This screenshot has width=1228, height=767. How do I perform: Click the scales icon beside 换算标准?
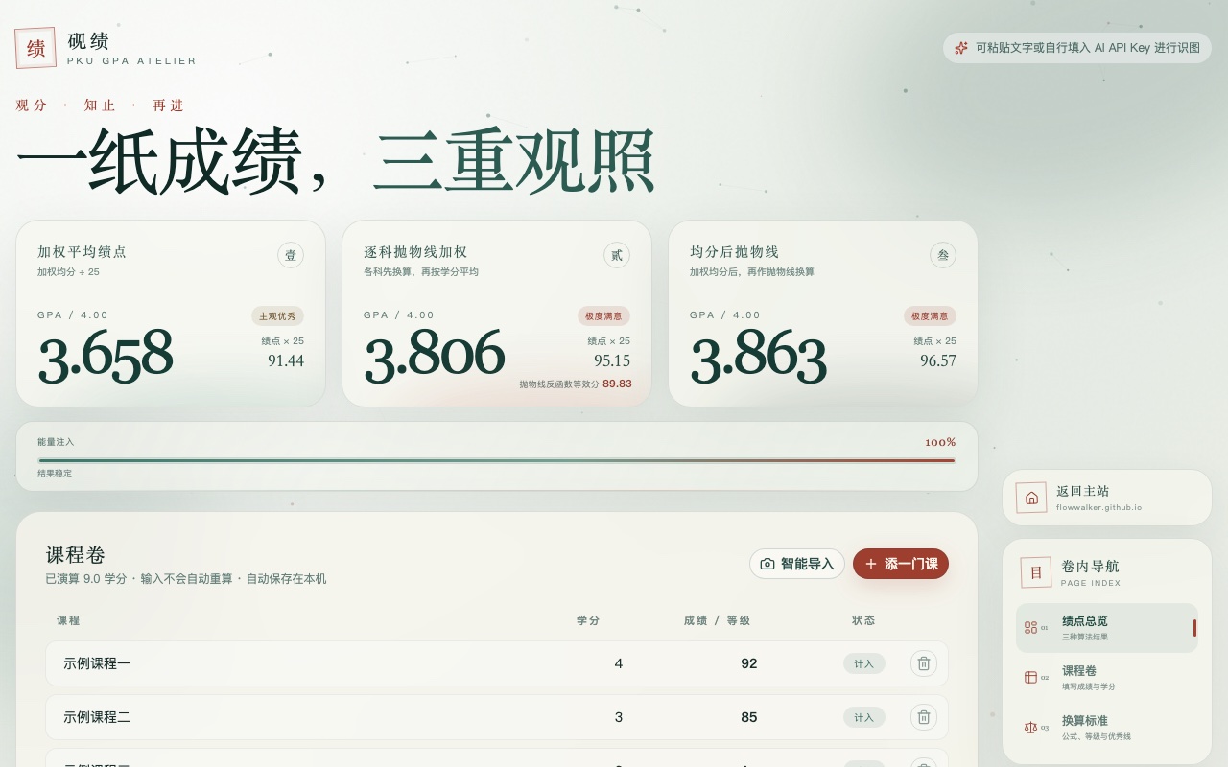pos(1030,728)
